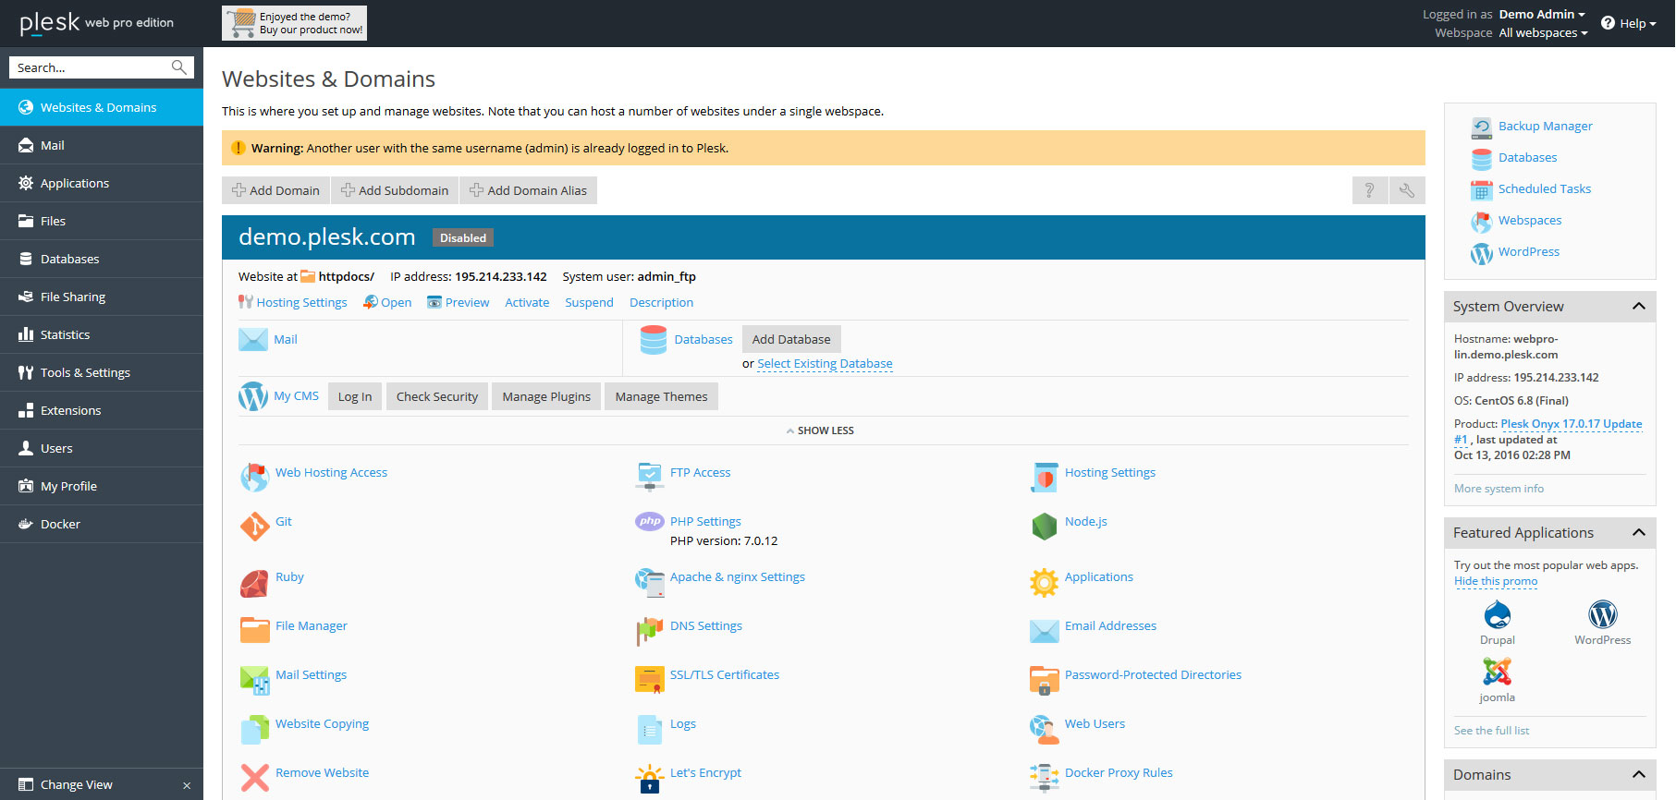
Task: Click the Check Security button
Action: [x=437, y=396]
